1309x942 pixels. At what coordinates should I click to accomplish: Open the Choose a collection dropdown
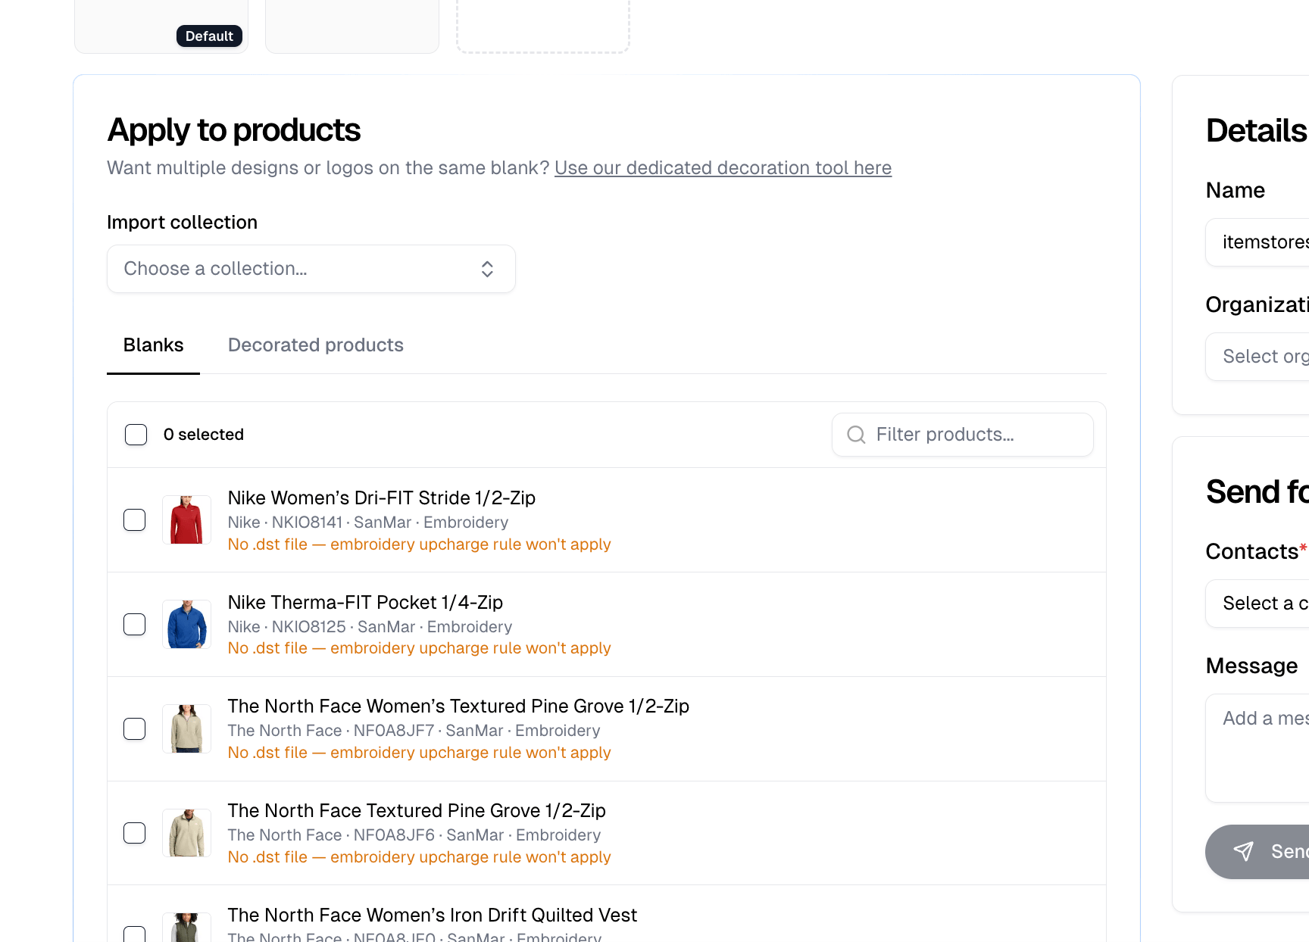pos(311,269)
